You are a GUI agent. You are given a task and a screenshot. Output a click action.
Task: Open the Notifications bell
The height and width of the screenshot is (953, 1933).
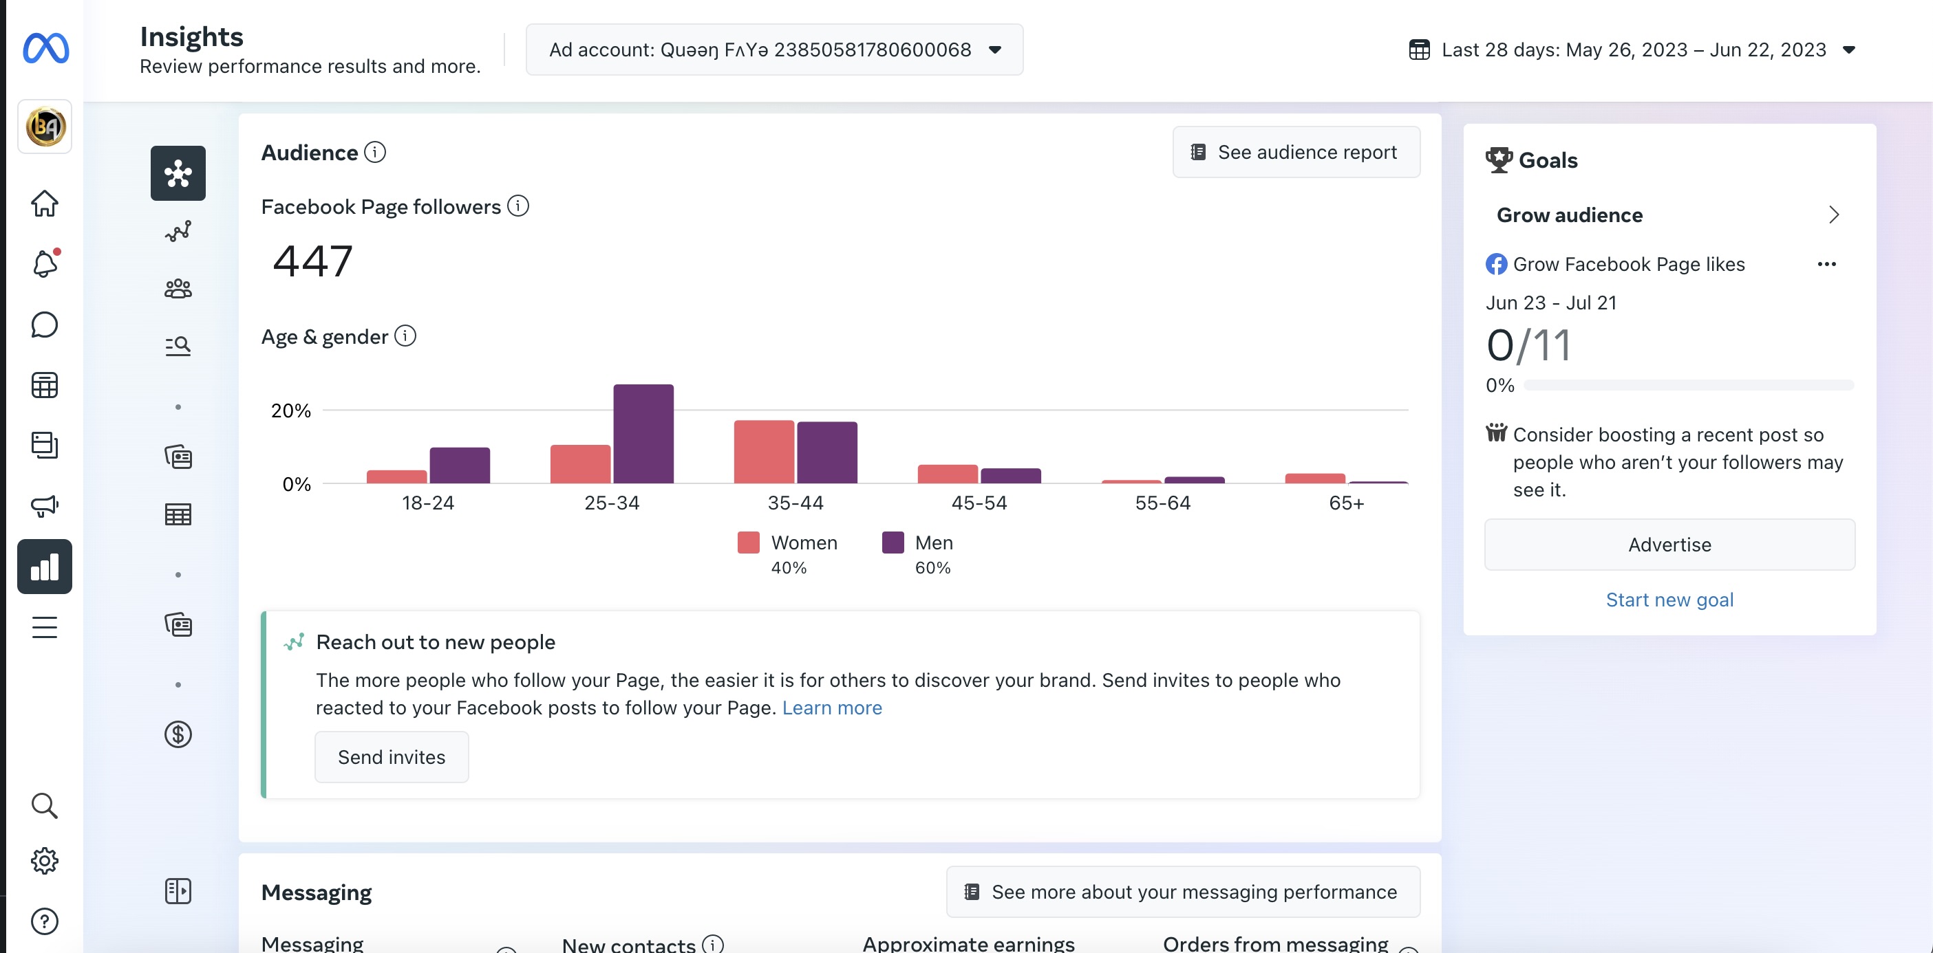click(x=44, y=263)
